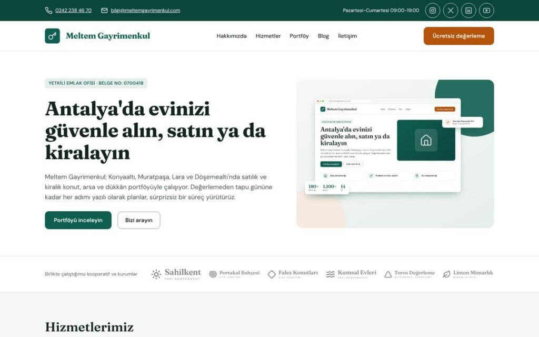Click the Toros Değerleme triangle logo
Image resolution: width=539 pixels, height=337 pixels.
click(x=388, y=274)
